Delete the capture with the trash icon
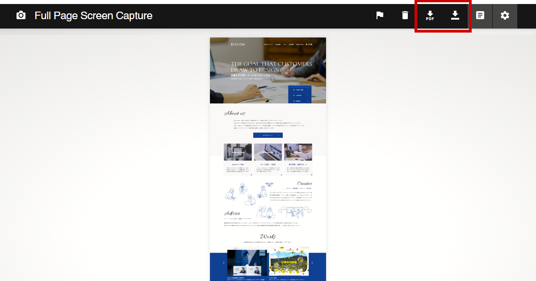The image size is (536, 281). [x=405, y=16]
